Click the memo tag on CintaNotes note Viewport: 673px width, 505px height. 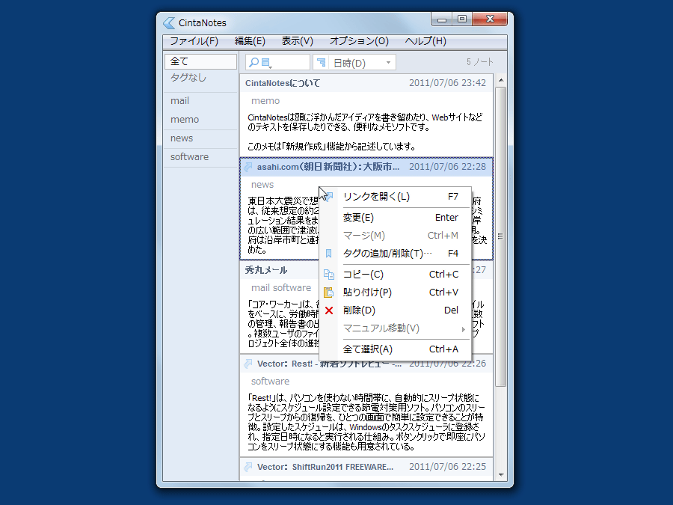265,101
